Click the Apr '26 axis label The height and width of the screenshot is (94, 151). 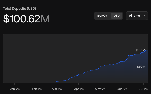point(79,89)
